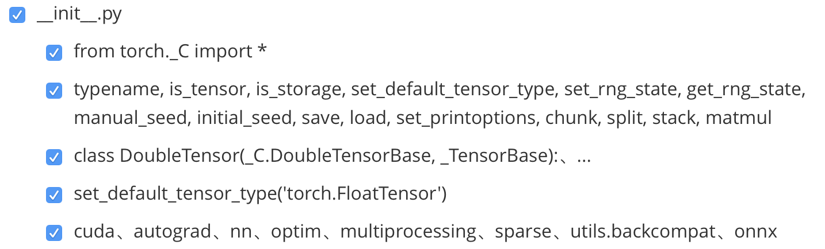Toggle the cuda, autograd, nn modules checkbox

[54, 232]
